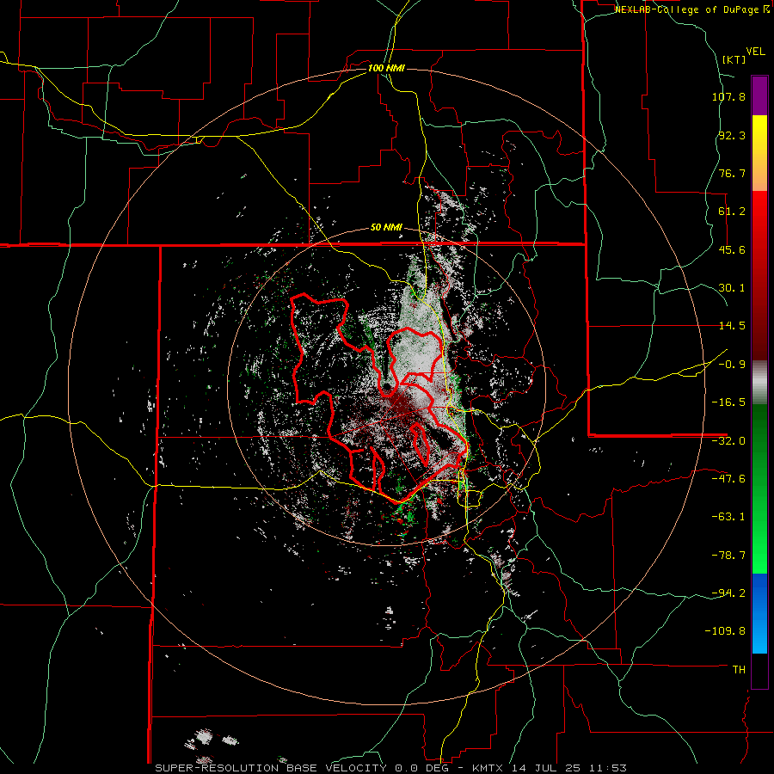774x774 pixels.
Task: Click the 14.5 velocity scale value
Action: coord(732,326)
